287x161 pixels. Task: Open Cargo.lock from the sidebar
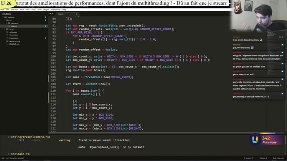(13, 35)
